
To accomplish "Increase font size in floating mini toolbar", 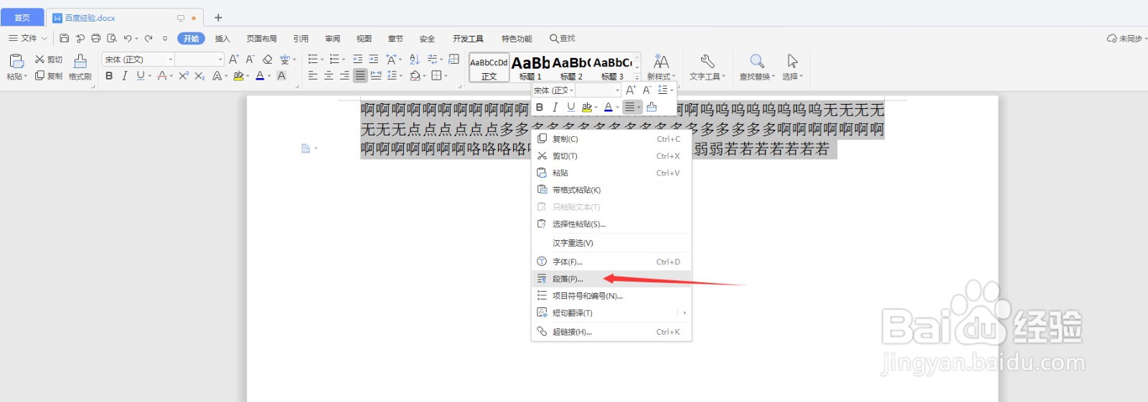I will [631, 90].
